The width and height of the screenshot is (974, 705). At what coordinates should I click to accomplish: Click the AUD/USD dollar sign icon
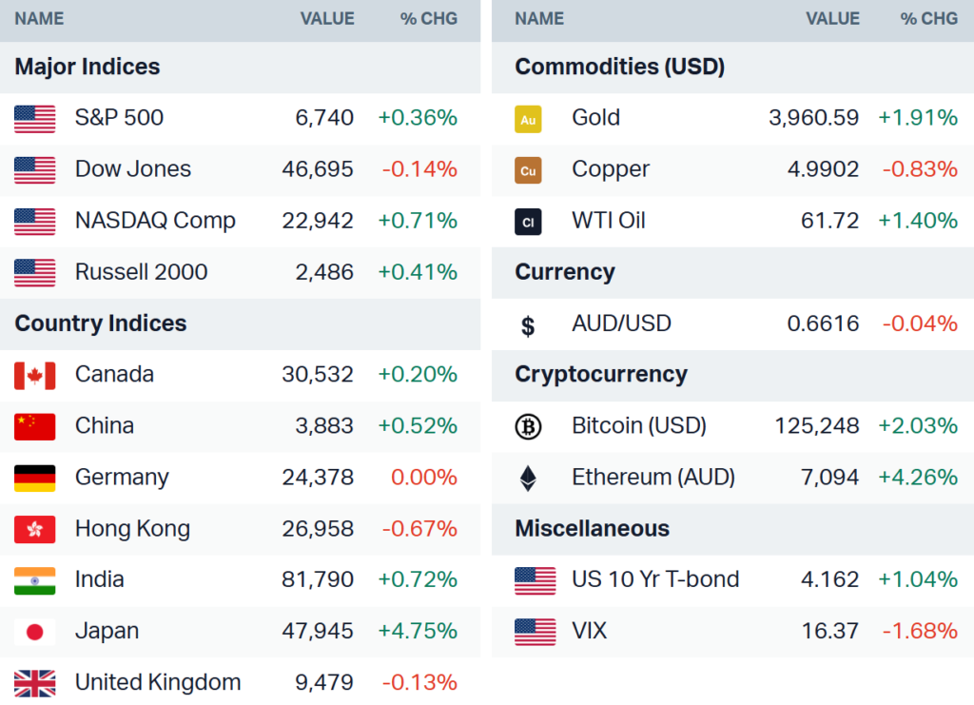point(528,326)
